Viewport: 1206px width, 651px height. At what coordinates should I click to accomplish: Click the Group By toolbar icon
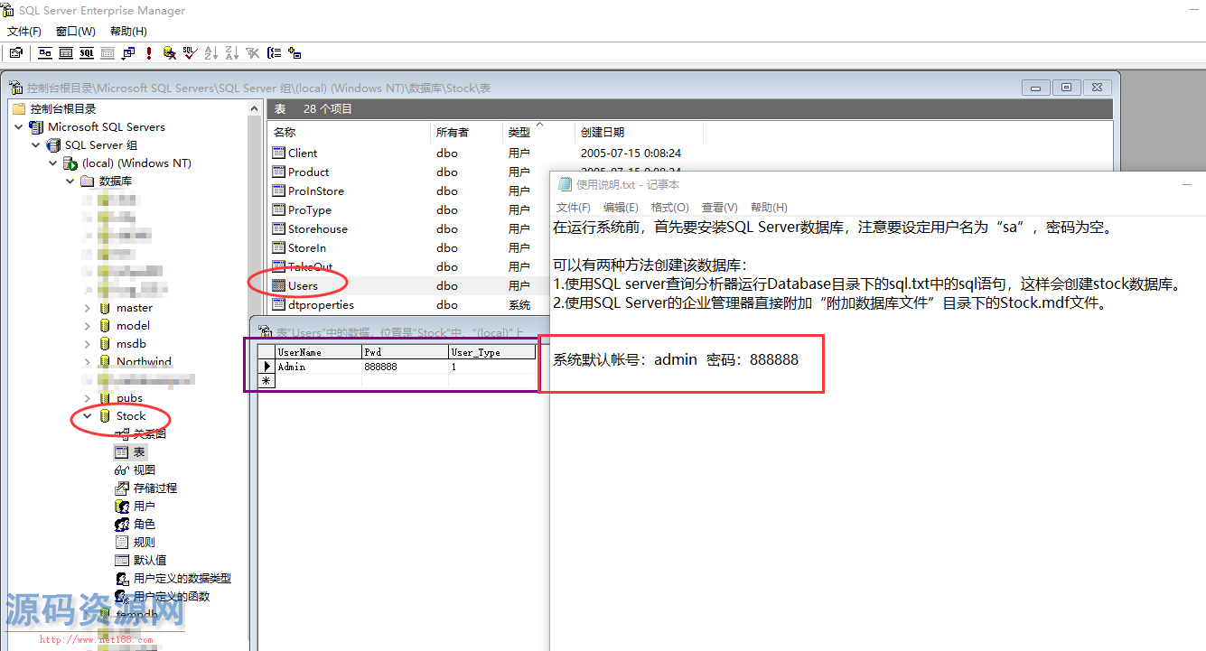[273, 53]
